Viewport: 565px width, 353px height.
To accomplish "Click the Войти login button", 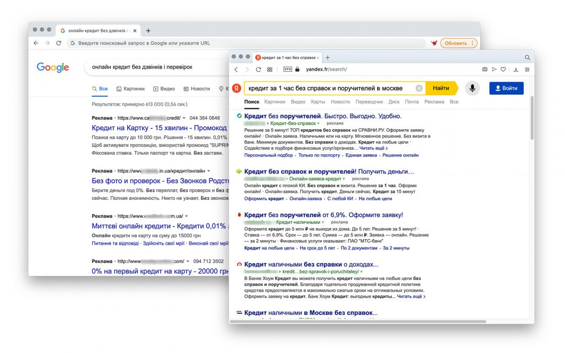I will coord(506,88).
